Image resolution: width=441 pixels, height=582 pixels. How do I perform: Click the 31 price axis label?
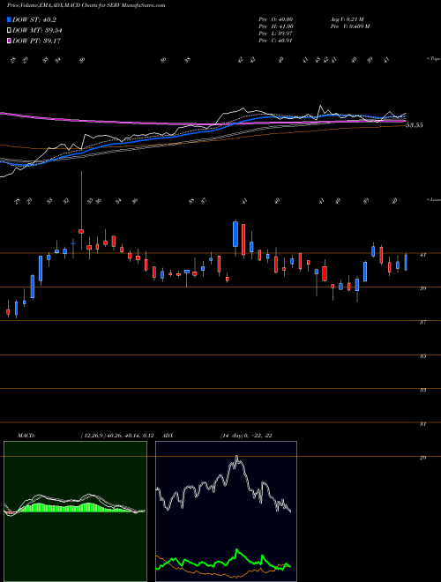coord(422,424)
